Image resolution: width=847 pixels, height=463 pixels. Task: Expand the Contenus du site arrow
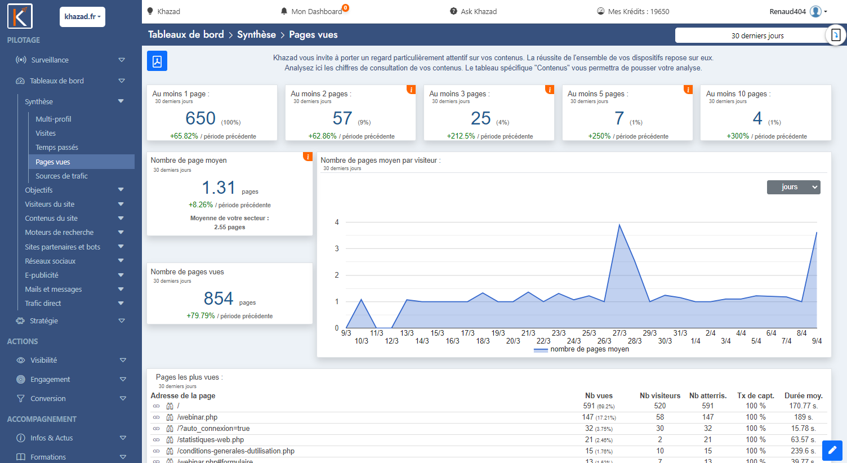pos(121,218)
